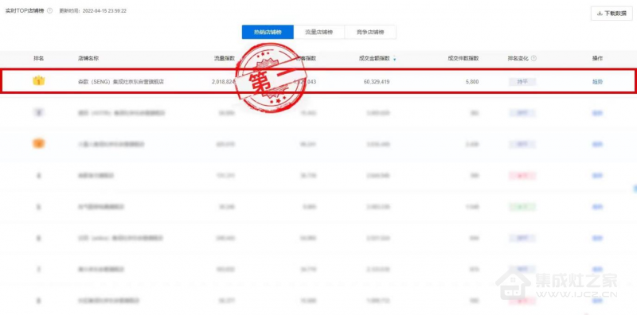Click the download icon in 下载数据

click(x=600, y=13)
